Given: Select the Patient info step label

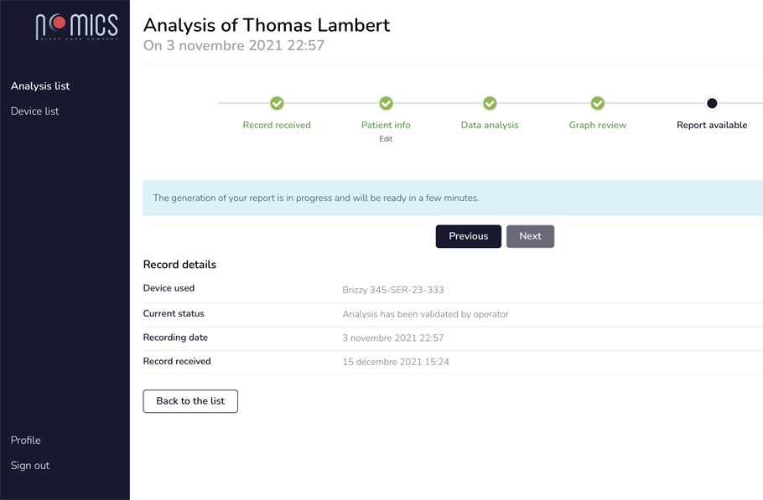Looking at the screenshot, I should (x=386, y=126).
